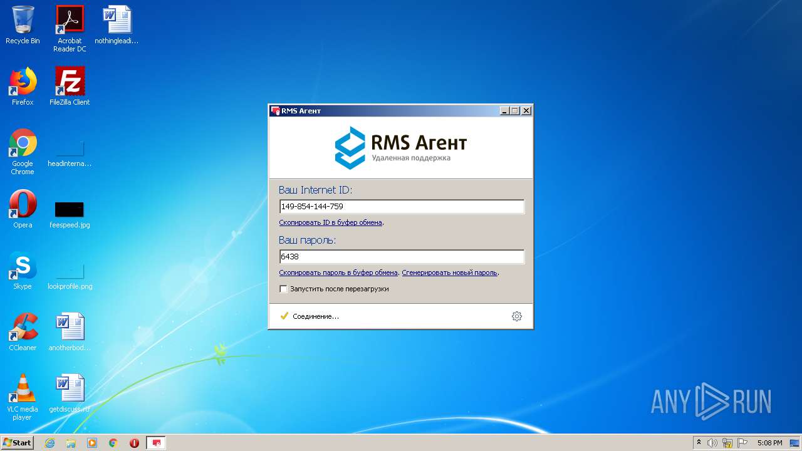Screen dimensions: 802x451
Task: Open Windows Media Player taskbar icon
Action: [x=92, y=443]
